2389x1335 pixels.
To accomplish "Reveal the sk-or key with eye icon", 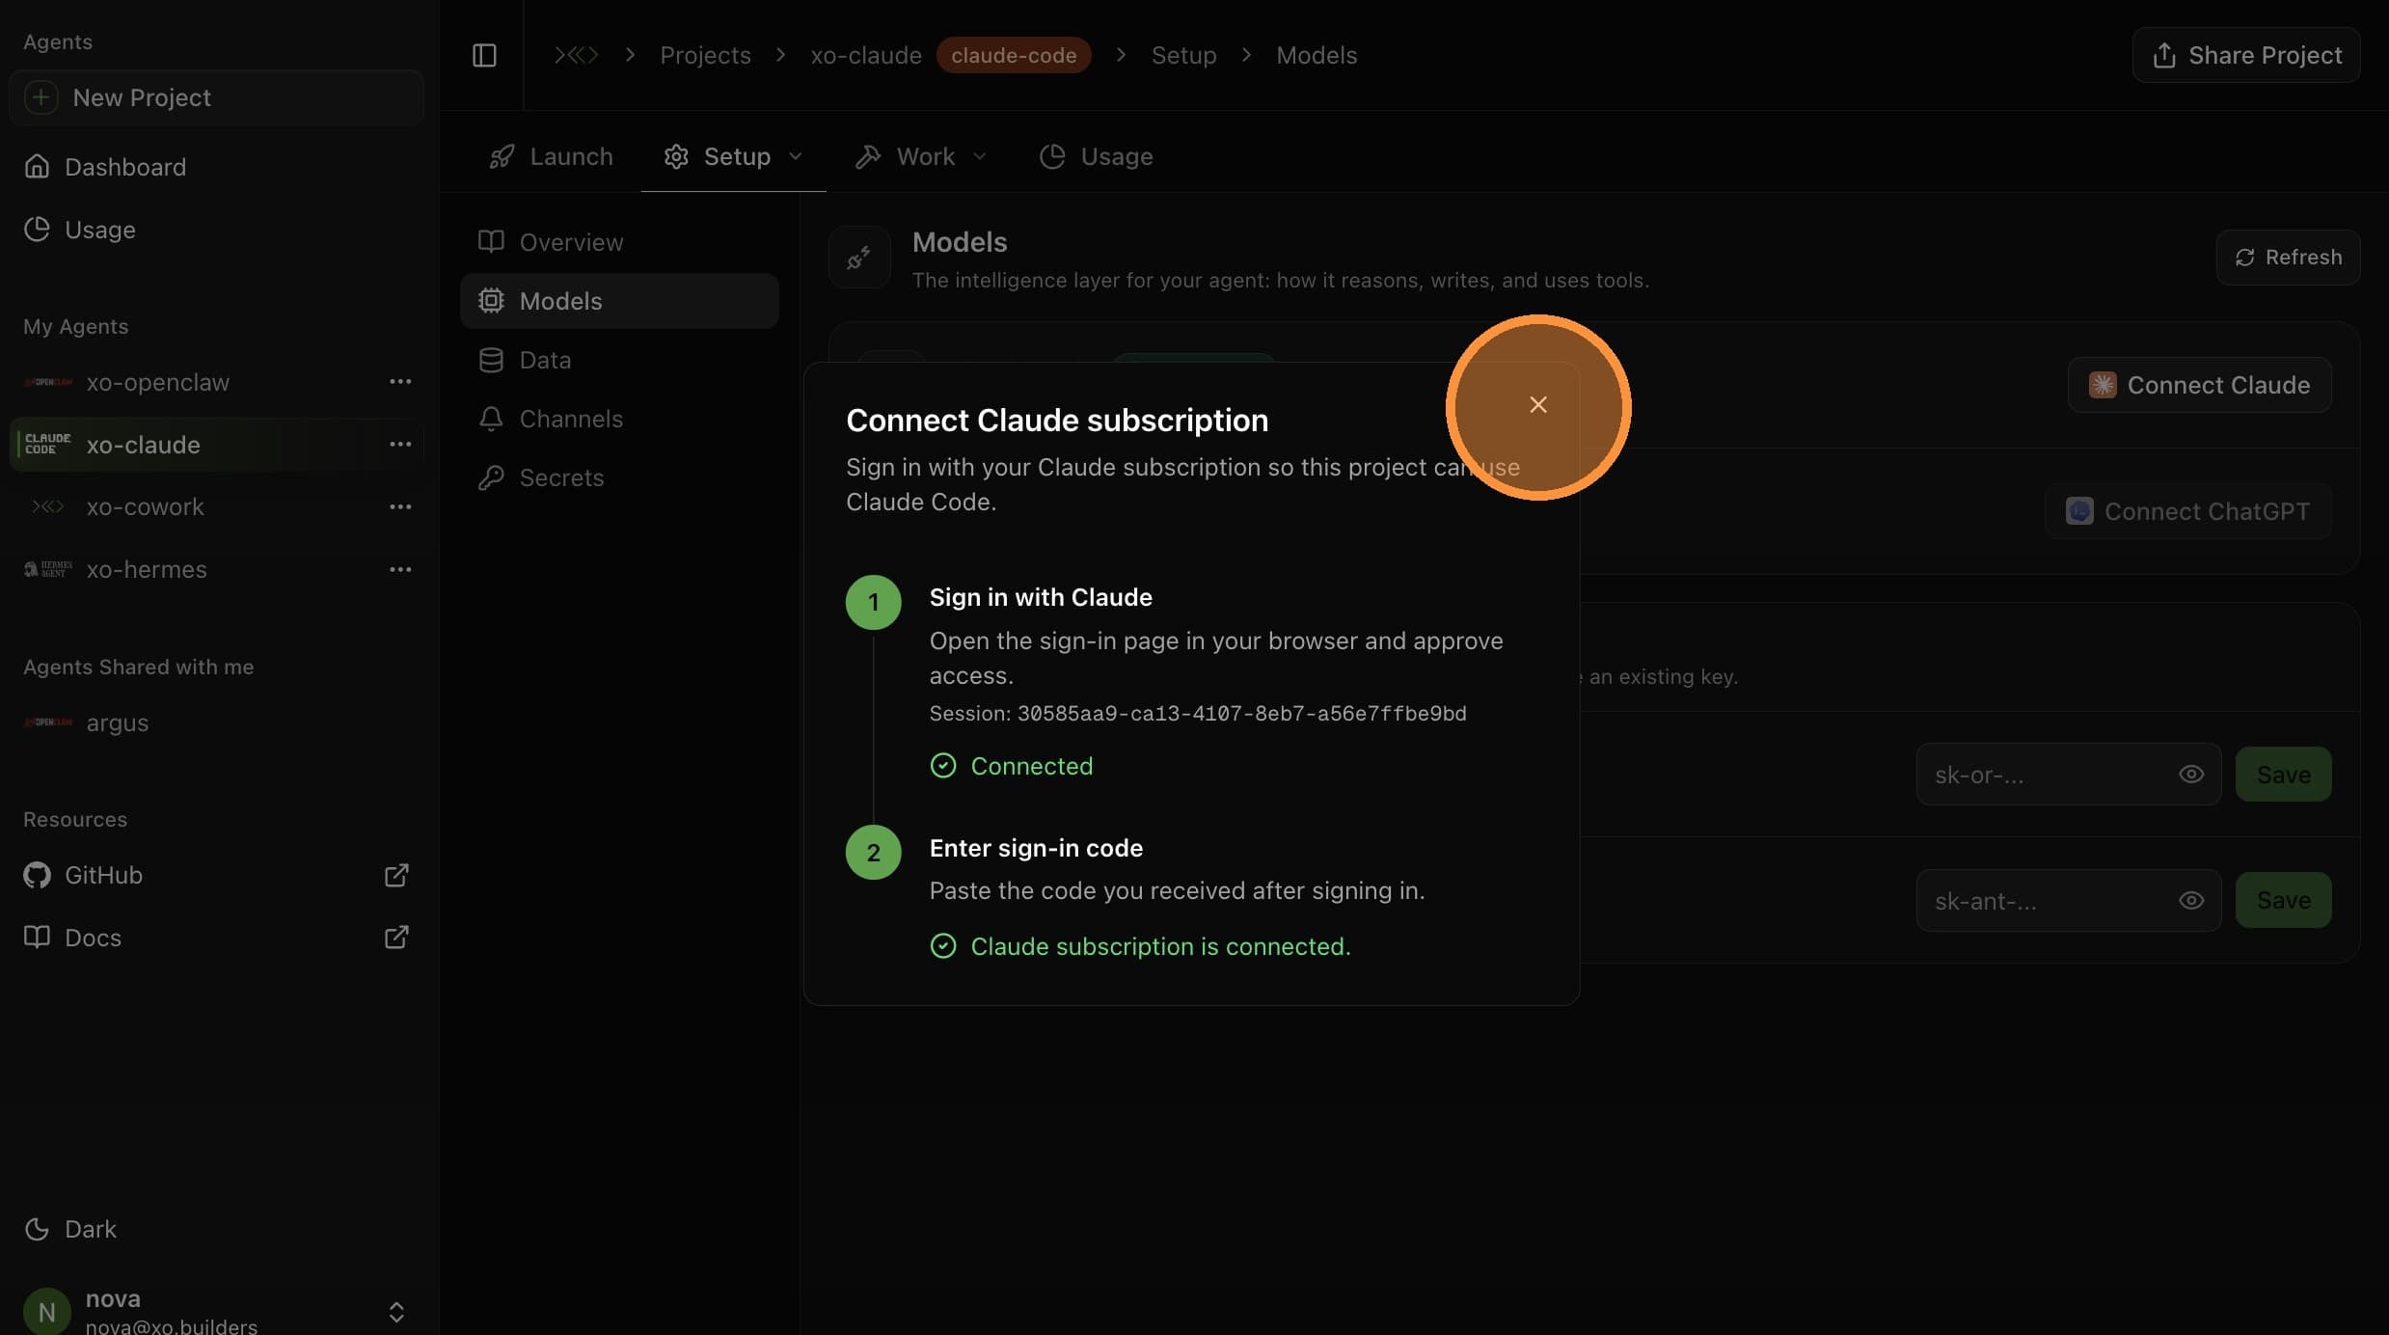I will click(2190, 775).
